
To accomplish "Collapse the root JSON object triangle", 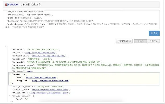I will tap(5, 46).
